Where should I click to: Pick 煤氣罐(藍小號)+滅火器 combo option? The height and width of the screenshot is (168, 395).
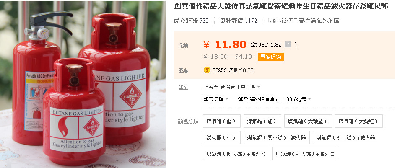[x=277, y=137]
